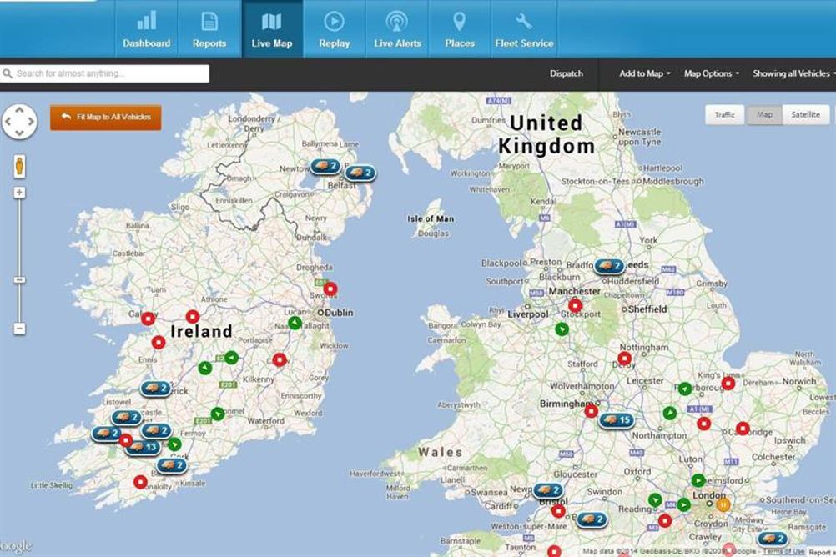
Task: Open the Fleet Service tab
Action: pyautogui.click(x=524, y=29)
